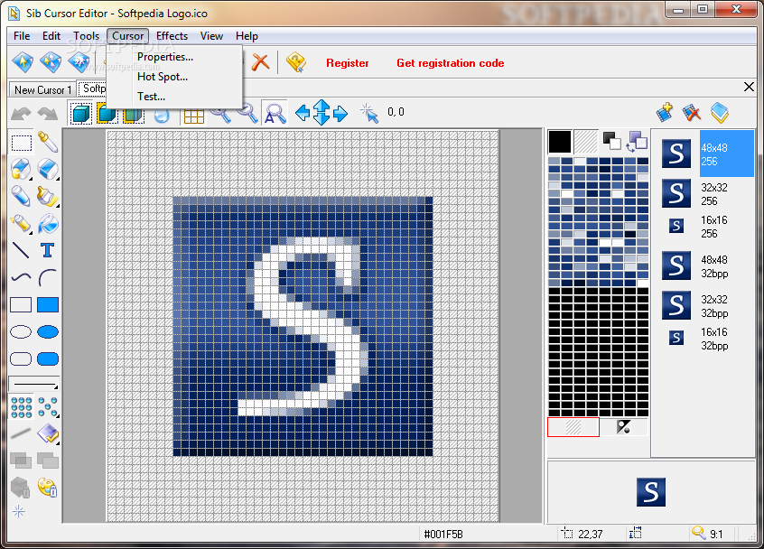Viewport: 764px width, 549px height.
Task: Choose the pencil drawing tool
Action: [21, 196]
